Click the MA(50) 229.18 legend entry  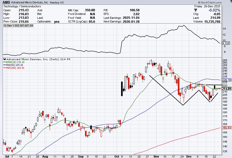click(x=13, y=65)
